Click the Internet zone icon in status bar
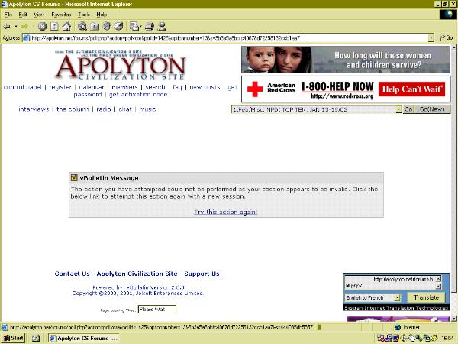Image resolution: width=458 pixels, height=344 pixels. (398, 327)
